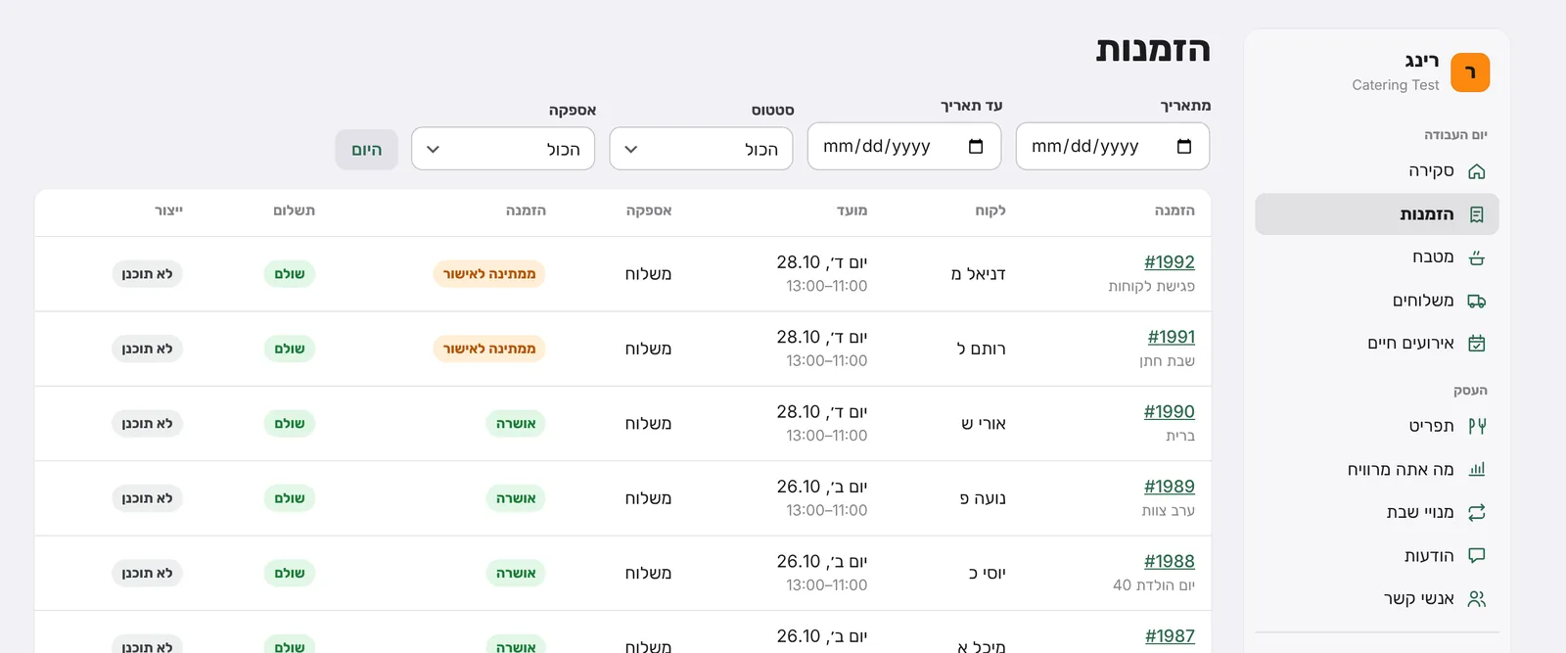Open order #1991 link
The height and width of the screenshot is (653, 1566).
pyautogui.click(x=1172, y=337)
